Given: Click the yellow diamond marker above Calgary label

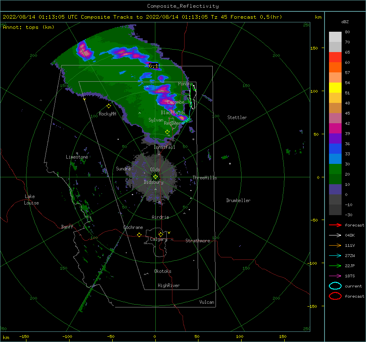Looking at the screenshot, I should pos(161,234).
